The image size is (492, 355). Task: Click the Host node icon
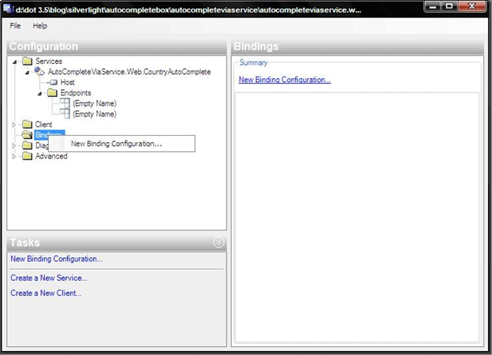[54, 82]
